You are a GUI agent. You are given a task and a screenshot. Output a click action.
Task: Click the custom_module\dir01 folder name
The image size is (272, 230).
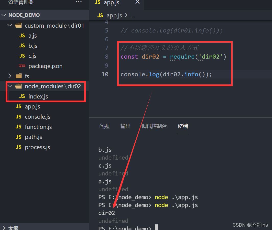click(54, 26)
